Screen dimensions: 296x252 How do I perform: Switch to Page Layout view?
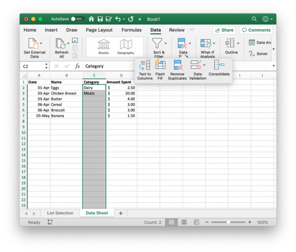pyautogui.click(x=184, y=222)
